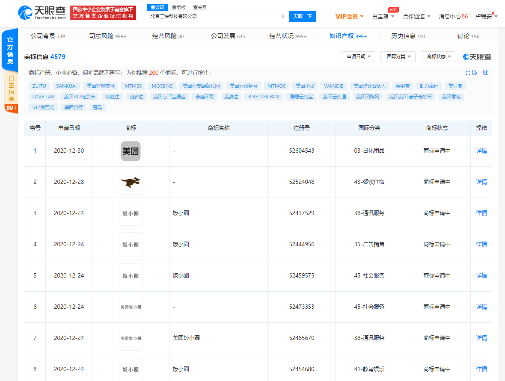The image size is (505, 381).
Task: Click the company name search input field
Action: point(214,17)
